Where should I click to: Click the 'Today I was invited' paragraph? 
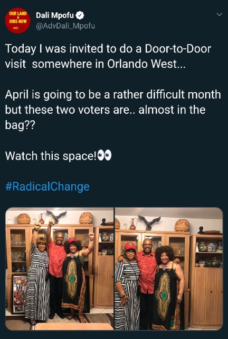(108, 56)
